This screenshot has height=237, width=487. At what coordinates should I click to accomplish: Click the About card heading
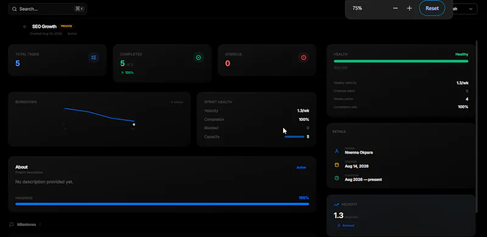[x=21, y=167]
